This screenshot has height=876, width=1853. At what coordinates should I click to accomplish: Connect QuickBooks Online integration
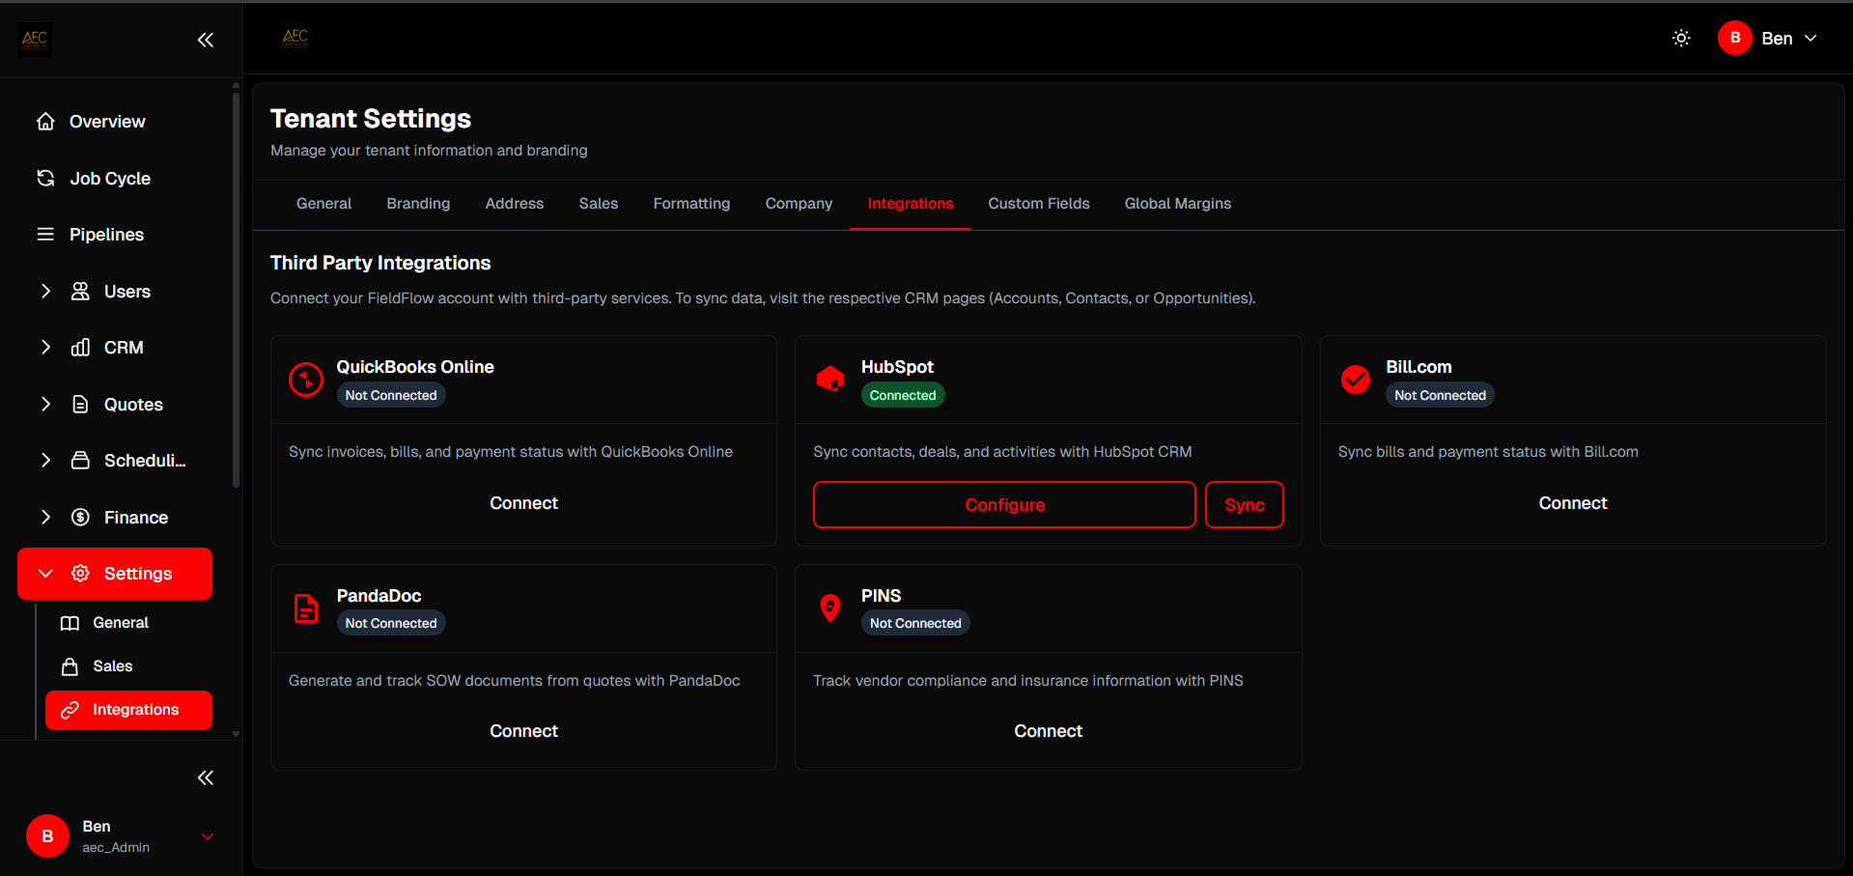point(523,503)
